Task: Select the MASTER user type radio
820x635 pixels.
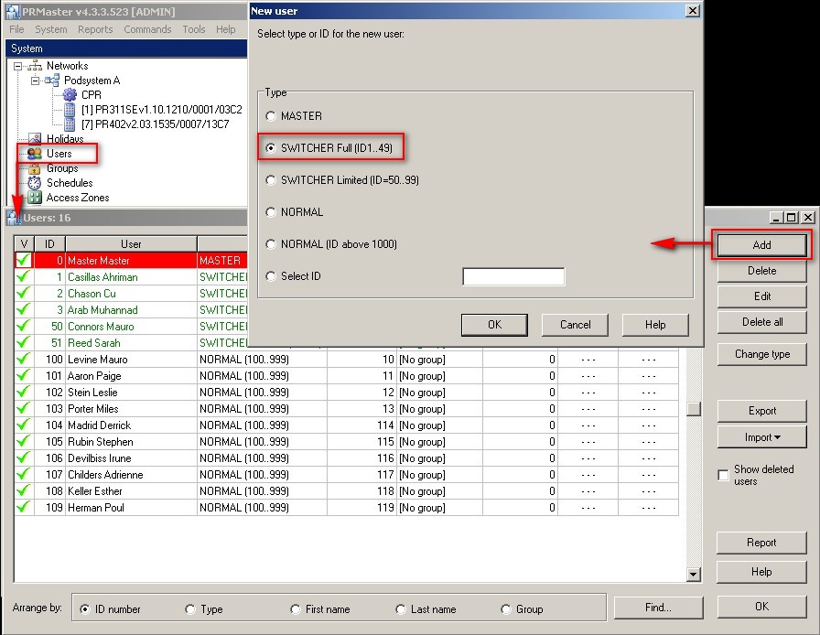Action: [x=270, y=116]
